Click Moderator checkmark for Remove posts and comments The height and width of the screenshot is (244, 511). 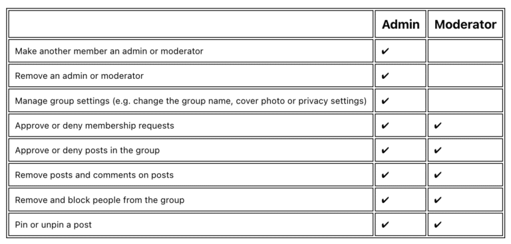click(438, 175)
